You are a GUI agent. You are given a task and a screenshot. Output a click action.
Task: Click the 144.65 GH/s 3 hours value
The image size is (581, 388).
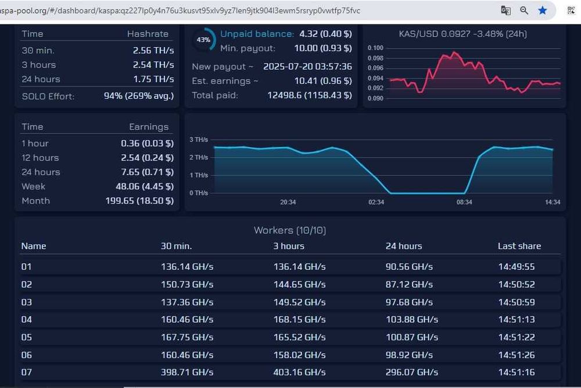tap(299, 284)
